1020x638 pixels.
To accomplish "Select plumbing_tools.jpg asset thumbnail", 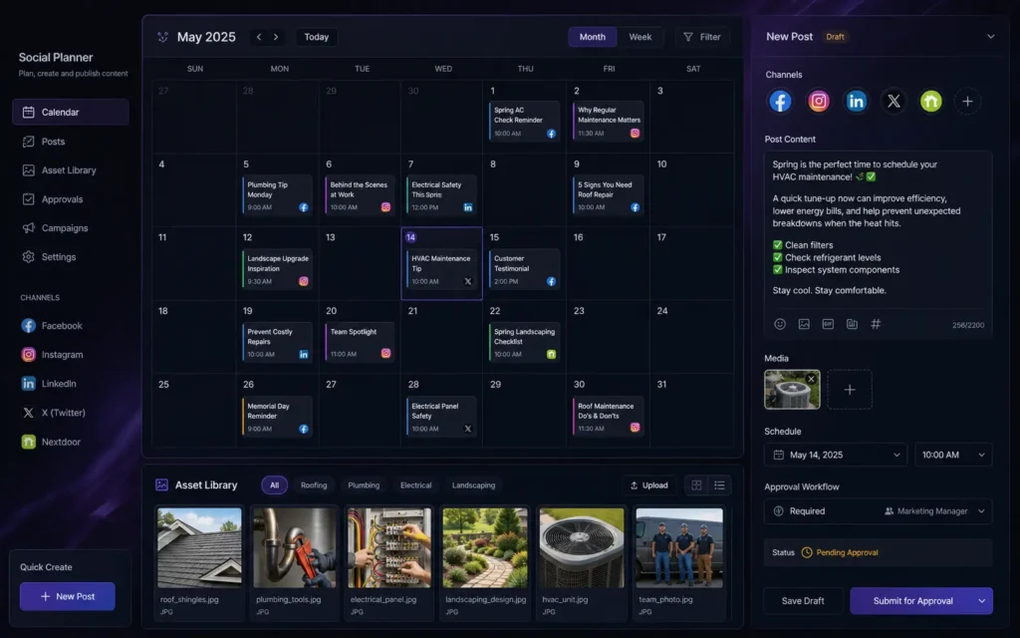I will tap(295, 548).
